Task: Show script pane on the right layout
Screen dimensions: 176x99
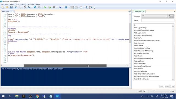Action: point(76,7)
